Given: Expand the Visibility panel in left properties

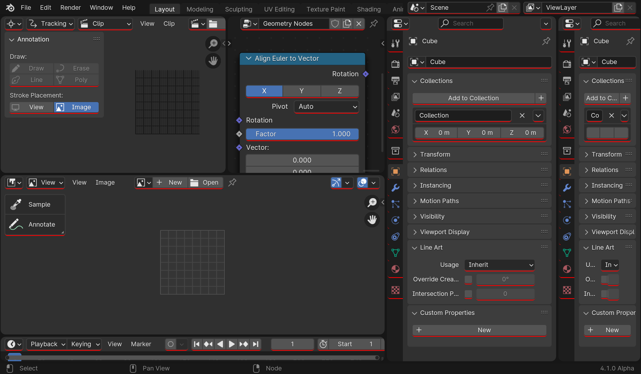Looking at the screenshot, I should 479,217.
